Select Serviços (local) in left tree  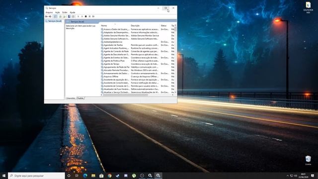54,21
